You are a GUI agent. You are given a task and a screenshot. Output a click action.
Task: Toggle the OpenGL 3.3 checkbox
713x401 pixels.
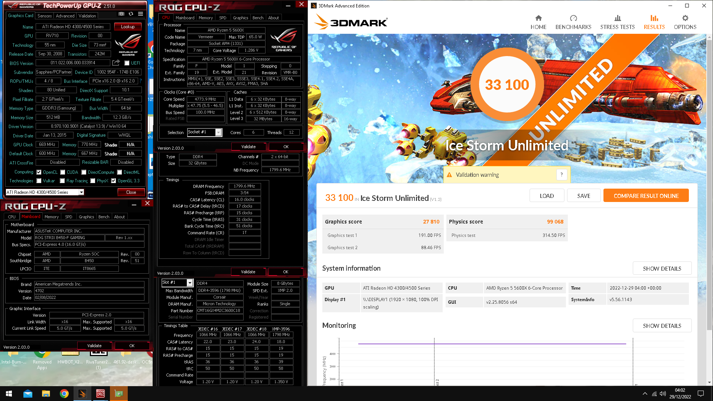pos(114,181)
